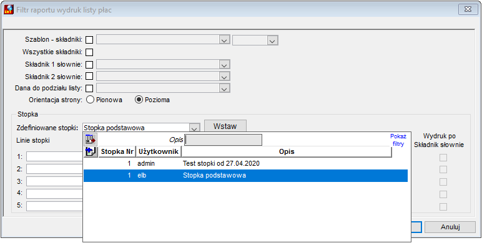Check the Dana do podziału listy box
Image resolution: width=482 pixels, height=243 pixels.
tap(89, 88)
